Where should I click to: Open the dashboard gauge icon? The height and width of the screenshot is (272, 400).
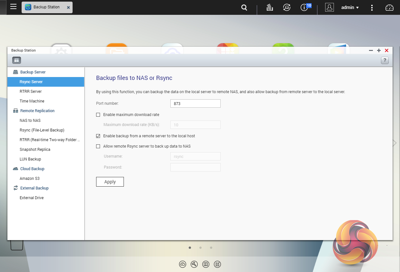coord(390,7)
